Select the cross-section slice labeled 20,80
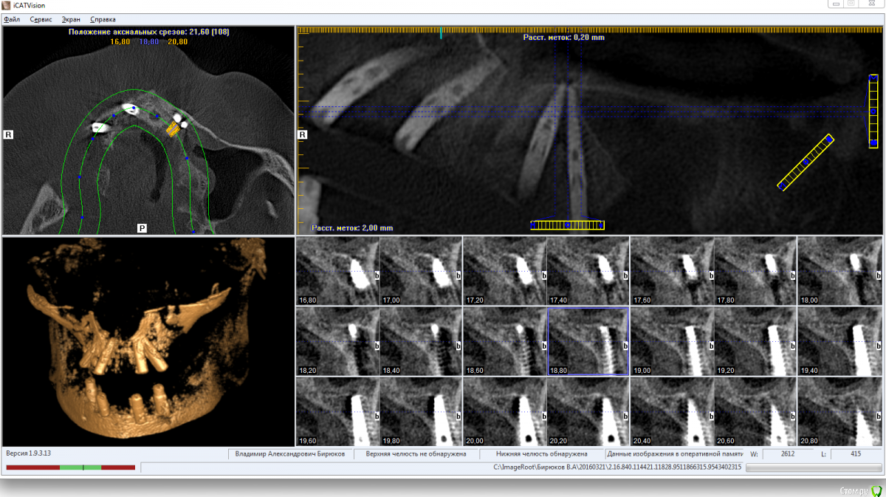The width and height of the screenshot is (886, 497). [839, 411]
